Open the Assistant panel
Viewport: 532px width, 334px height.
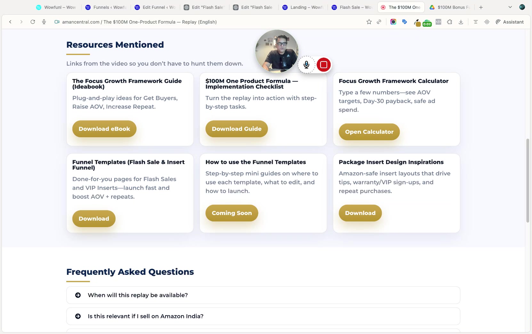pos(510,22)
